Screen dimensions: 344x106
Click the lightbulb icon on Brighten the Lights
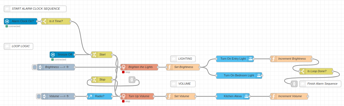(124, 67)
